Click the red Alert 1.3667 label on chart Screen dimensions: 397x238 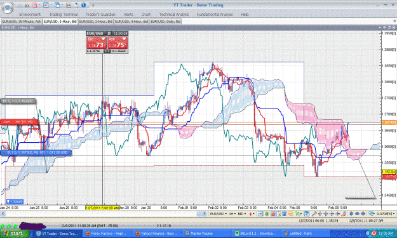pos(19,122)
